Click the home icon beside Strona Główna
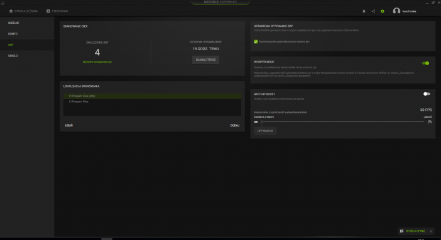 11,11
